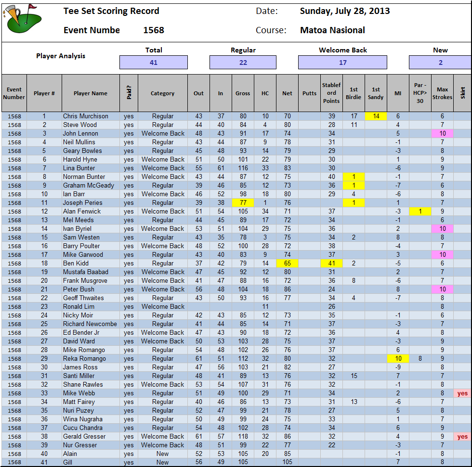Select the rotated Paid? column header
The width and height of the screenshot is (472, 467).
(x=129, y=93)
